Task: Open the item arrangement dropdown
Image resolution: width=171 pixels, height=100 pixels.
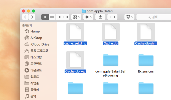Action: click(x=76, y=17)
